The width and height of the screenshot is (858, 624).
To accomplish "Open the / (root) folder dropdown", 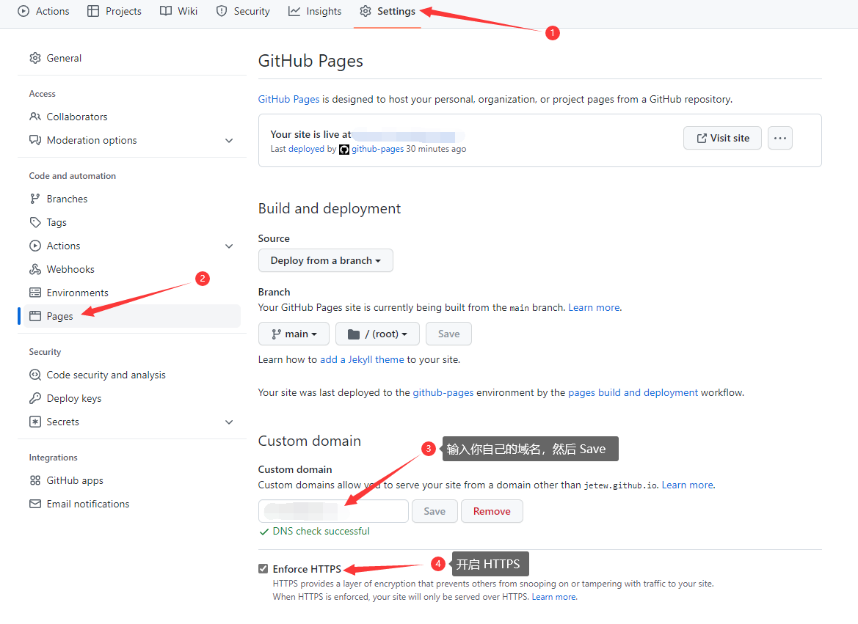I will pos(377,334).
